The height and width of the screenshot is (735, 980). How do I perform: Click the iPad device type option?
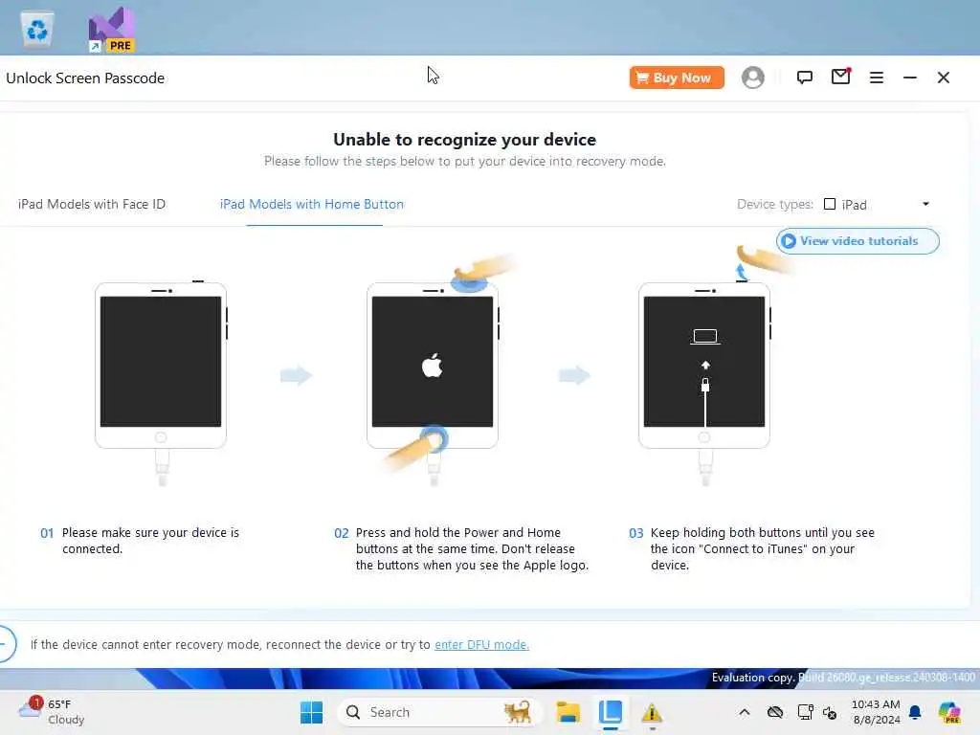pos(846,205)
